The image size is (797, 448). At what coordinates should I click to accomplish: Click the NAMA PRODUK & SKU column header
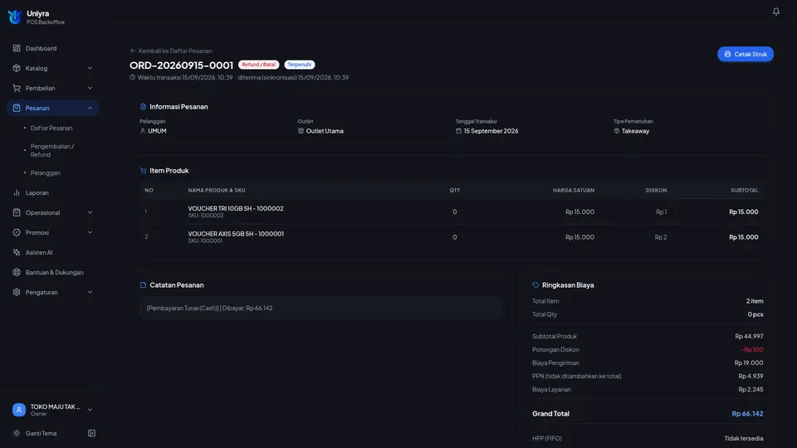click(x=217, y=191)
